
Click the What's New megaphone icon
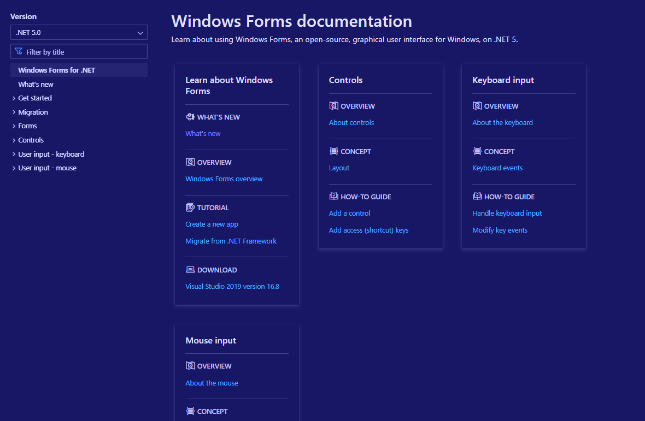pos(190,117)
